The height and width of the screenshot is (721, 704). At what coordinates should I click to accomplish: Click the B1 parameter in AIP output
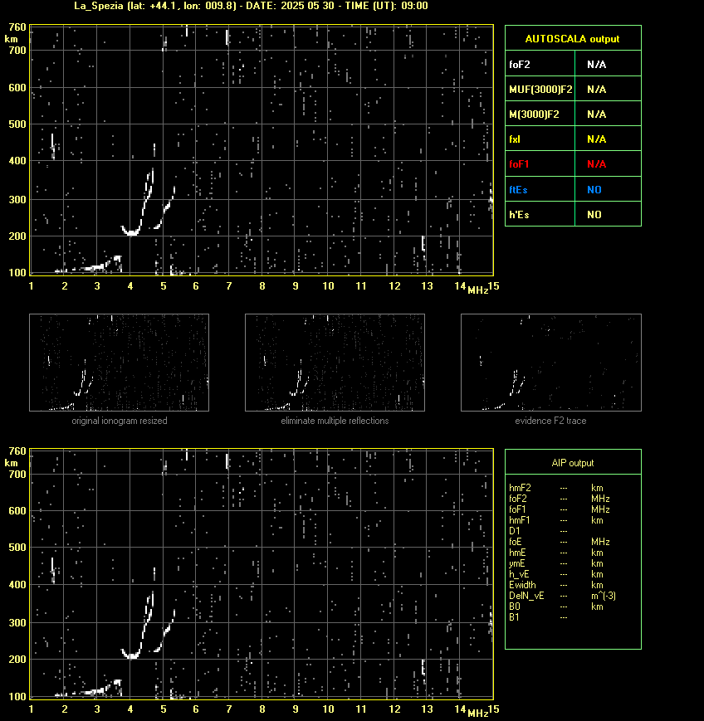pos(514,617)
